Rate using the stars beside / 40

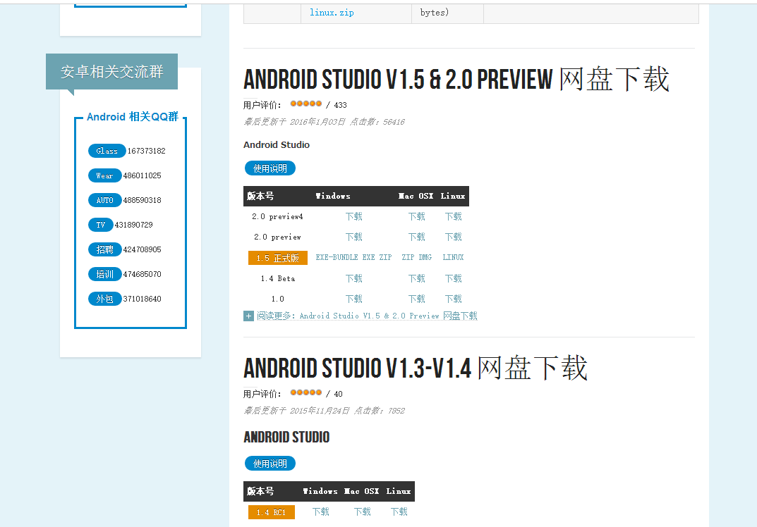point(306,392)
